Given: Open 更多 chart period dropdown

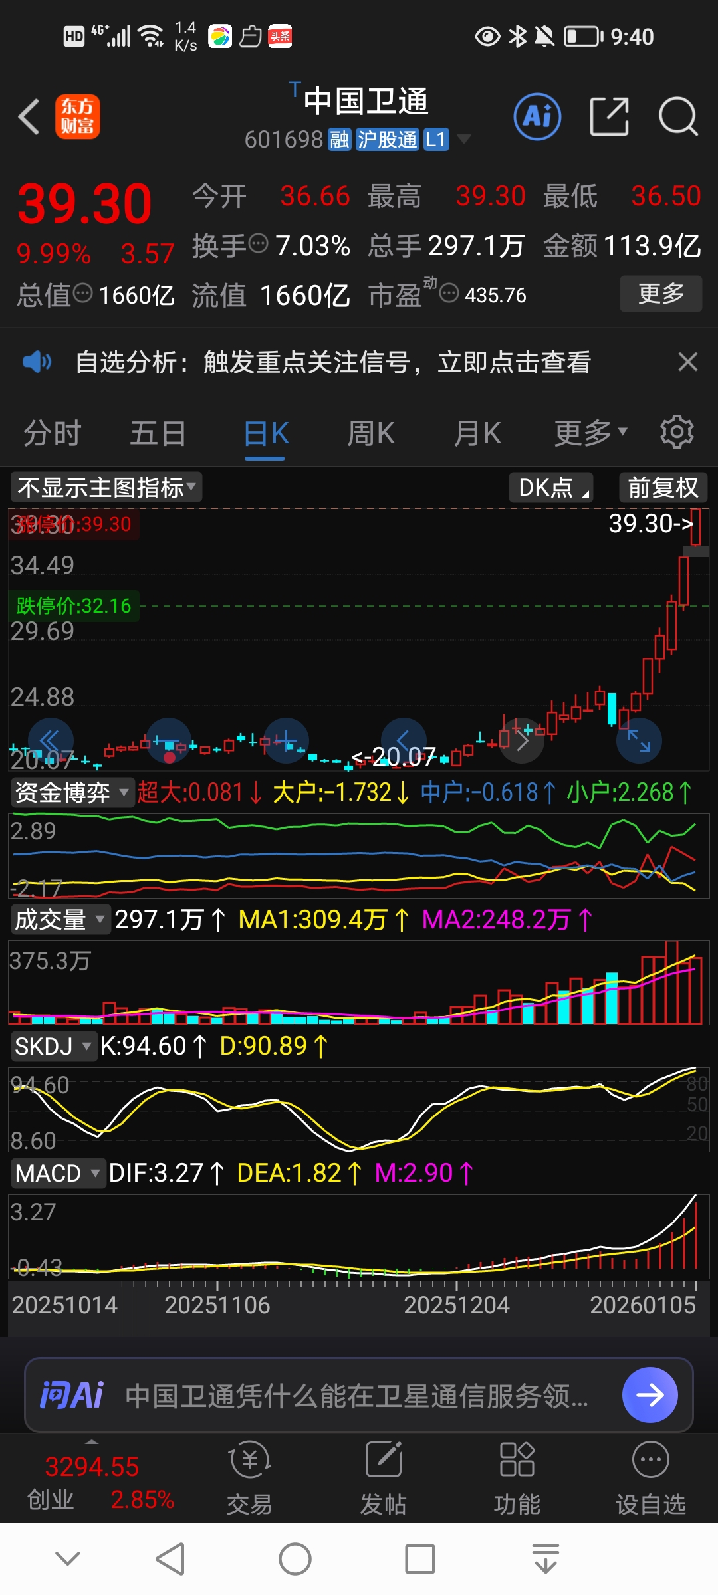Looking at the screenshot, I should coord(590,433).
